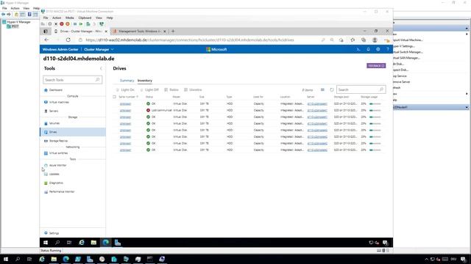Click storage usage bar of Lost communication drive
This screenshot has width=471, height=264.
pyautogui.click(x=375, y=111)
